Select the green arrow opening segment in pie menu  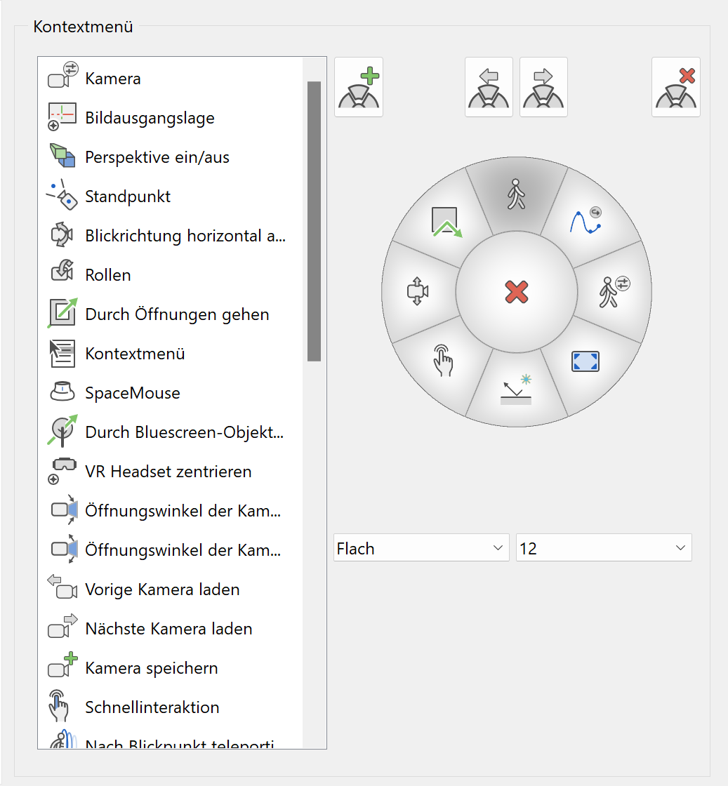coord(446,222)
